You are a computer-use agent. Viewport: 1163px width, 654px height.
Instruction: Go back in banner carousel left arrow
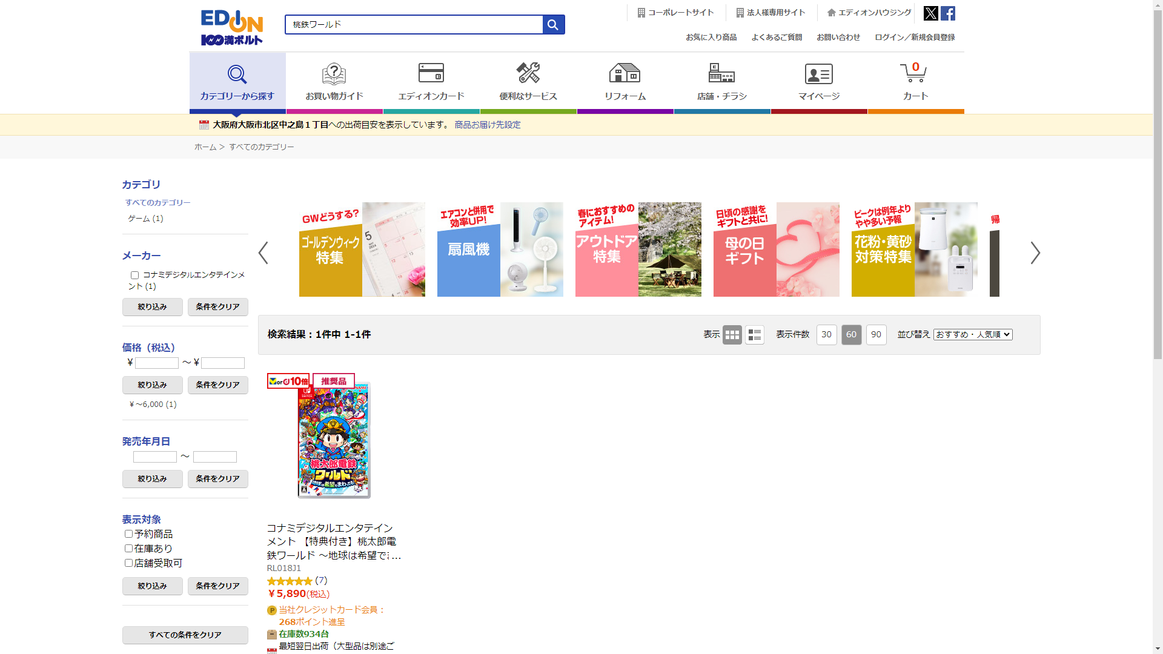pyautogui.click(x=263, y=253)
